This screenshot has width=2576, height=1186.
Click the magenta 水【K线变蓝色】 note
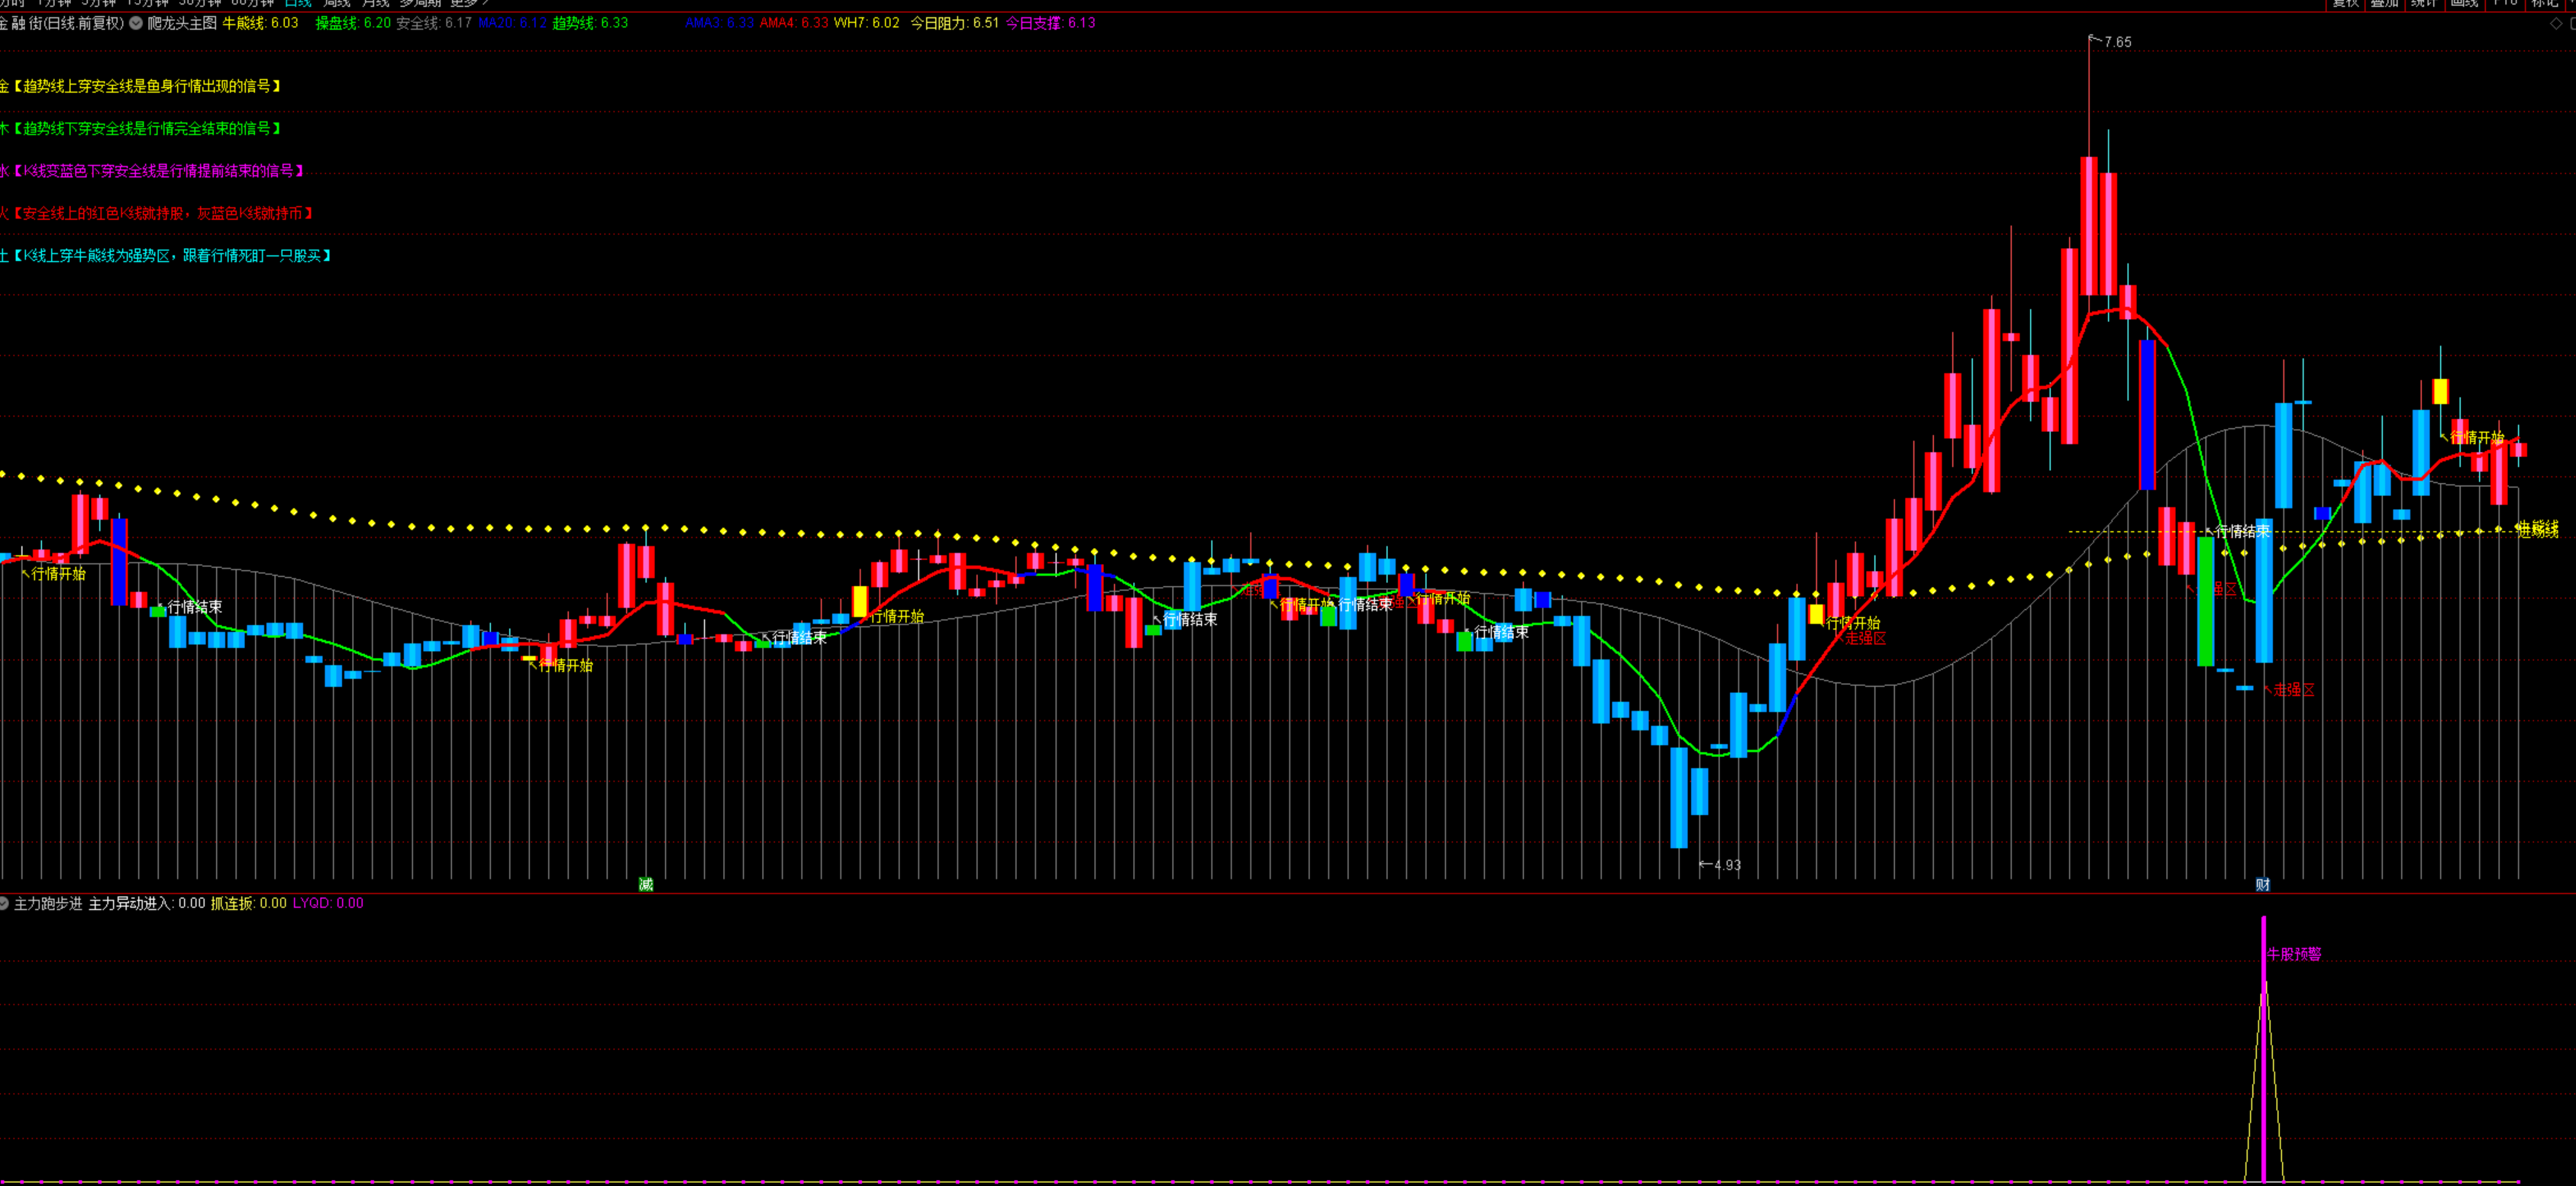tap(152, 171)
